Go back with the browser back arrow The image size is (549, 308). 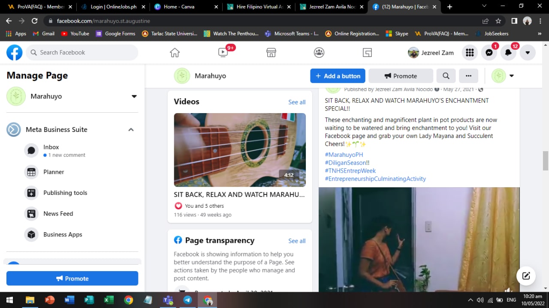point(9,21)
